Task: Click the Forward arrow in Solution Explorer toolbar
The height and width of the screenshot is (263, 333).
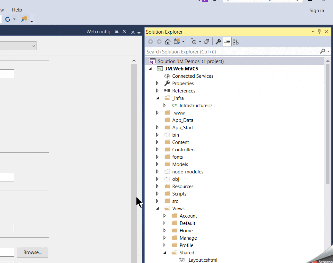Action: click(159, 42)
